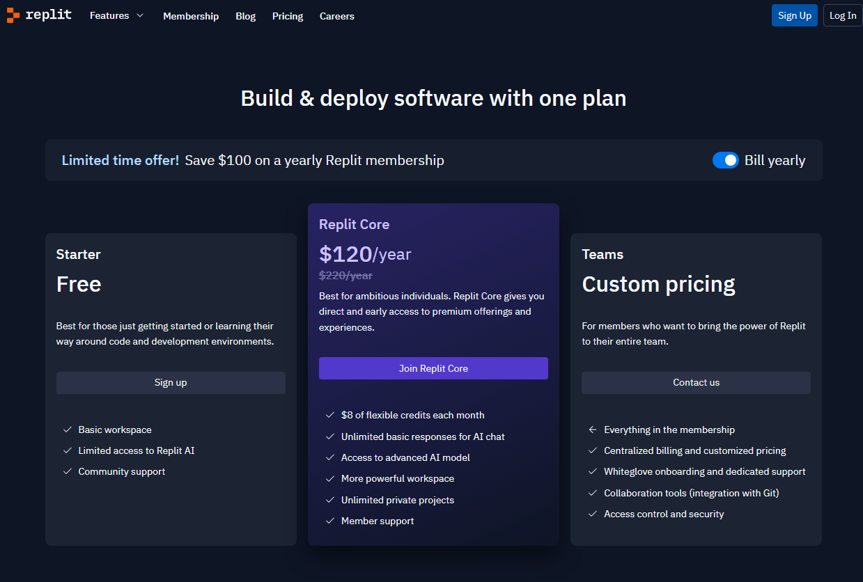The height and width of the screenshot is (582, 863).
Task: Click left arrow beside Everything in the membership
Action: point(593,430)
